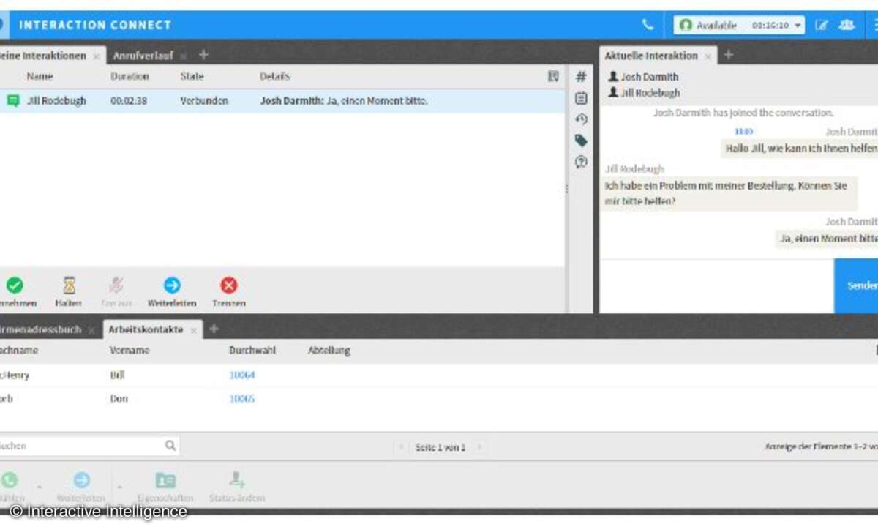Go to next page in directory pager
This screenshot has width=878, height=527.
click(479, 447)
